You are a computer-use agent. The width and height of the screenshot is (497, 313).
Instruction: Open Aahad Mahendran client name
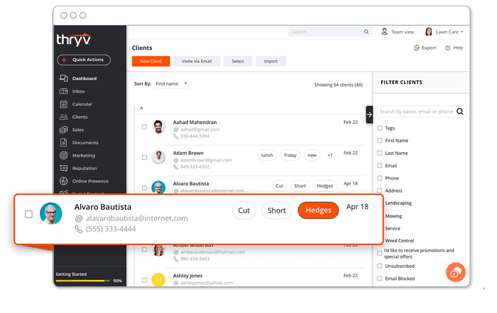coord(195,122)
